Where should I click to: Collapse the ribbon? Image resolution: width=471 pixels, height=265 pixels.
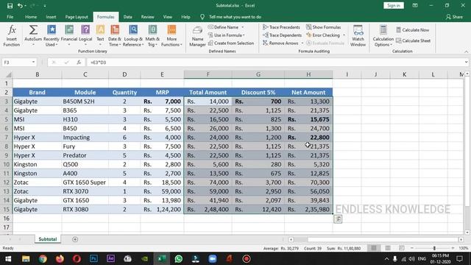tap(466, 52)
